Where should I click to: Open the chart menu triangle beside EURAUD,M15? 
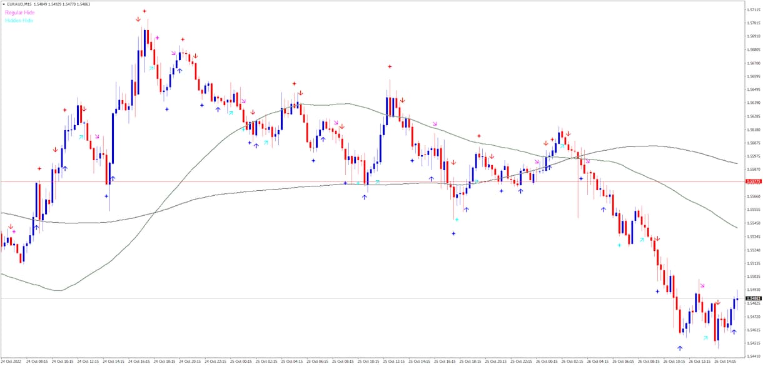point(4,4)
